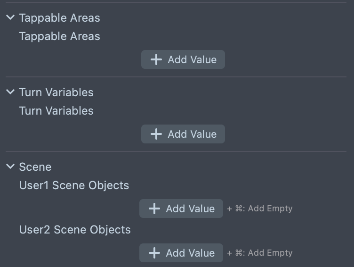Collapse the Tappable Areas section chevron
The height and width of the screenshot is (267, 354).
(10, 18)
